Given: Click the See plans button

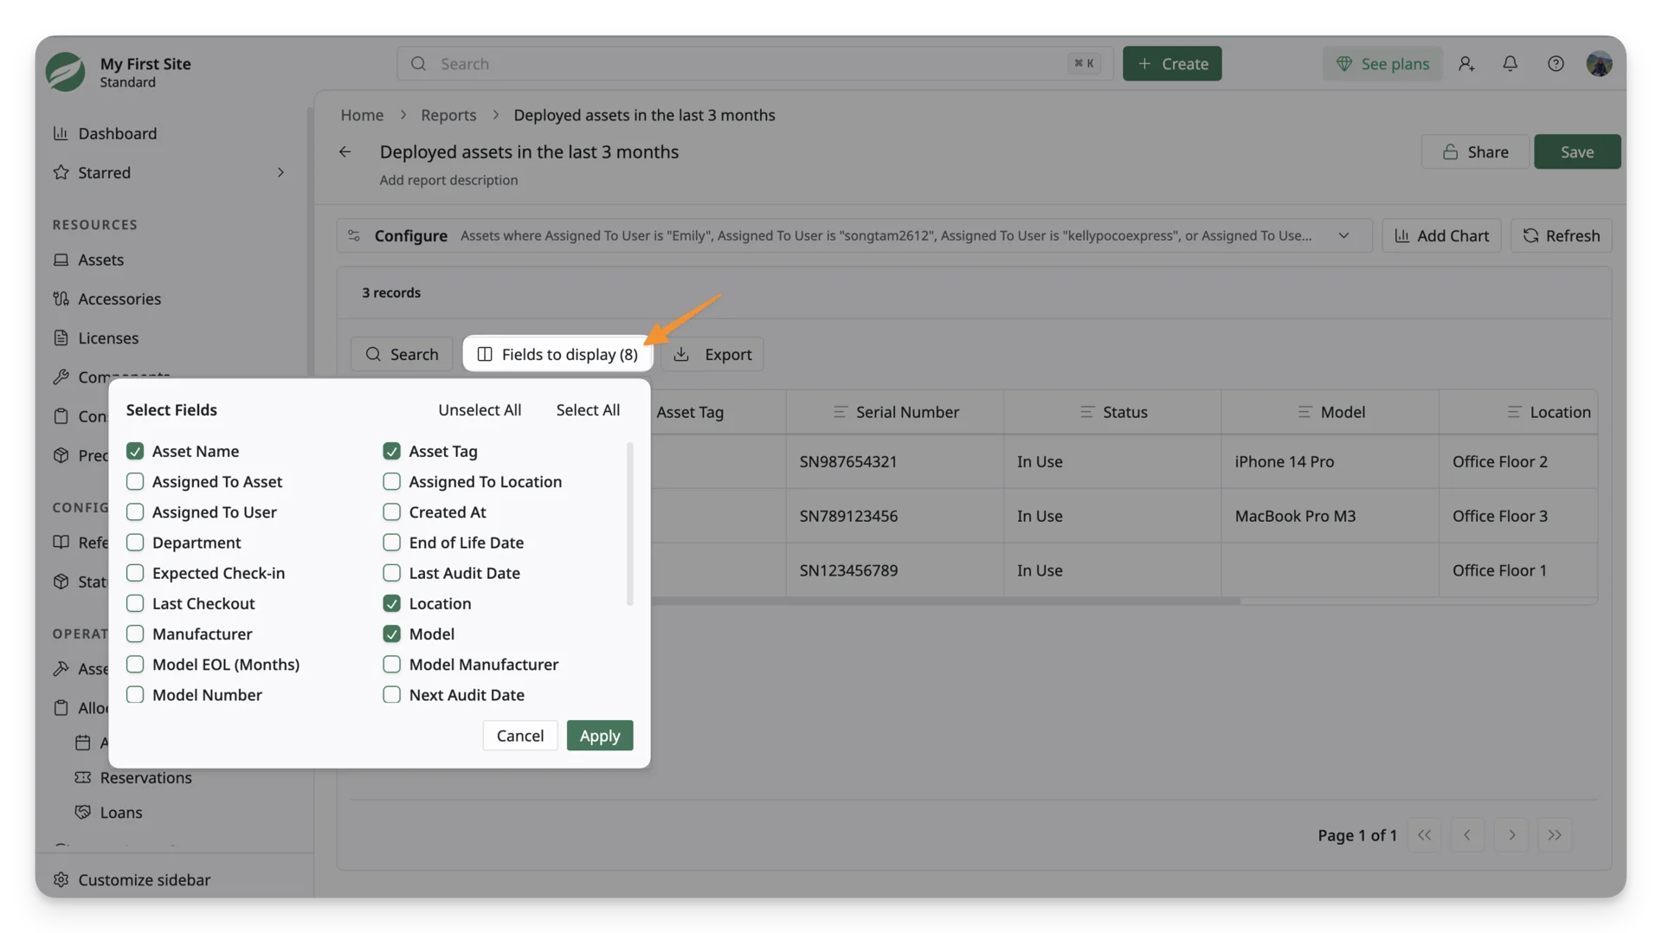Looking at the screenshot, I should coord(1382,64).
